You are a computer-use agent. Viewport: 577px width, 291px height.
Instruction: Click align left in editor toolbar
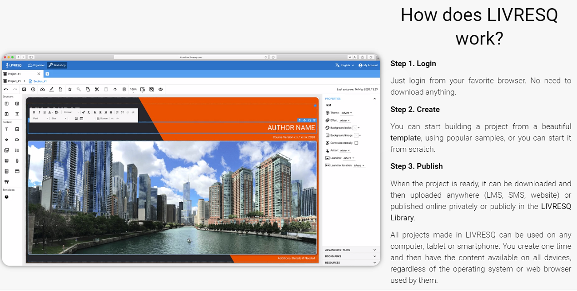[x=95, y=112]
